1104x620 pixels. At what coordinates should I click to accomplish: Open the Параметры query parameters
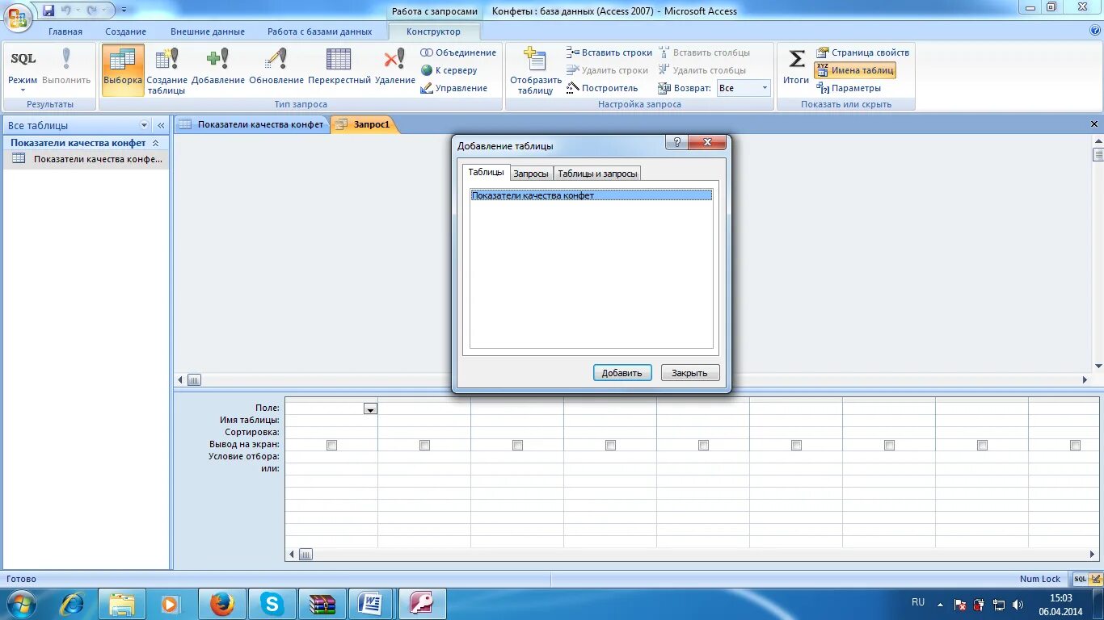pyautogui.click(x=849, y=88)
